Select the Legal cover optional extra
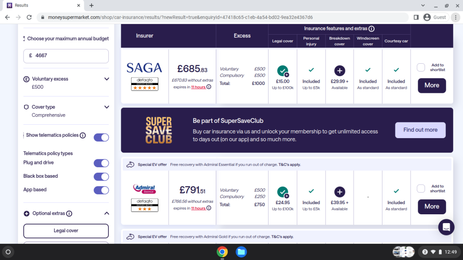463x260 pixels. pos(66,231)
